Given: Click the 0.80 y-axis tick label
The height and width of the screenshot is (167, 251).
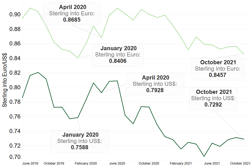Looking at the screenshot, I should point(15,87).
